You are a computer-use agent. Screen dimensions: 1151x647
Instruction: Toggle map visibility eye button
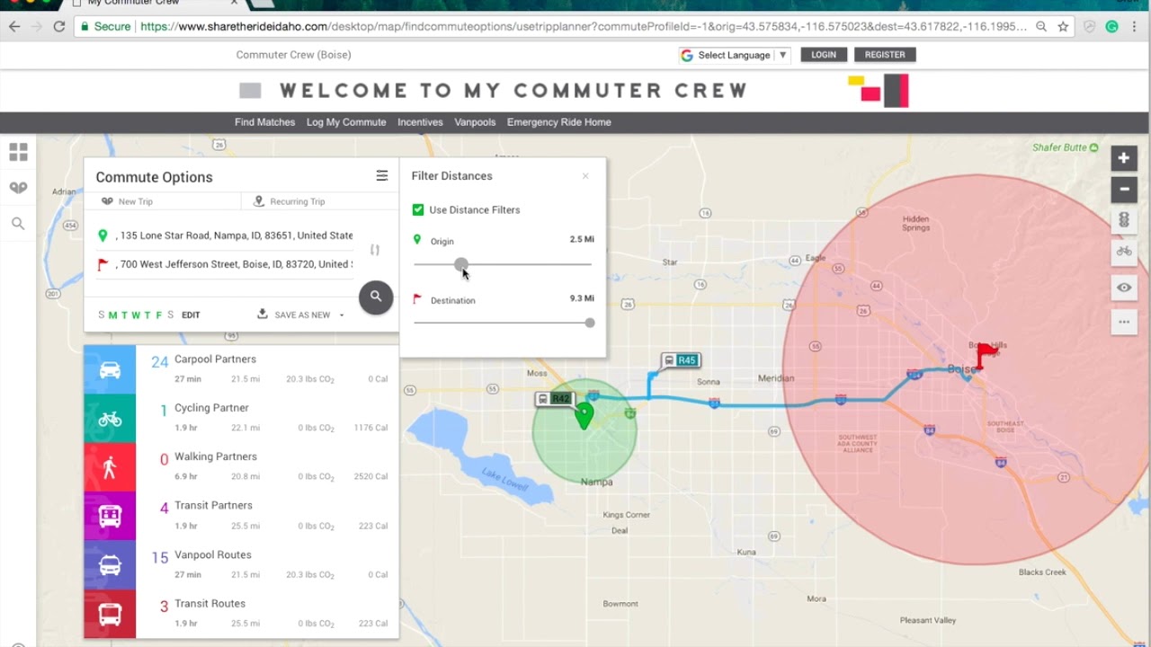pos(1124,288)
